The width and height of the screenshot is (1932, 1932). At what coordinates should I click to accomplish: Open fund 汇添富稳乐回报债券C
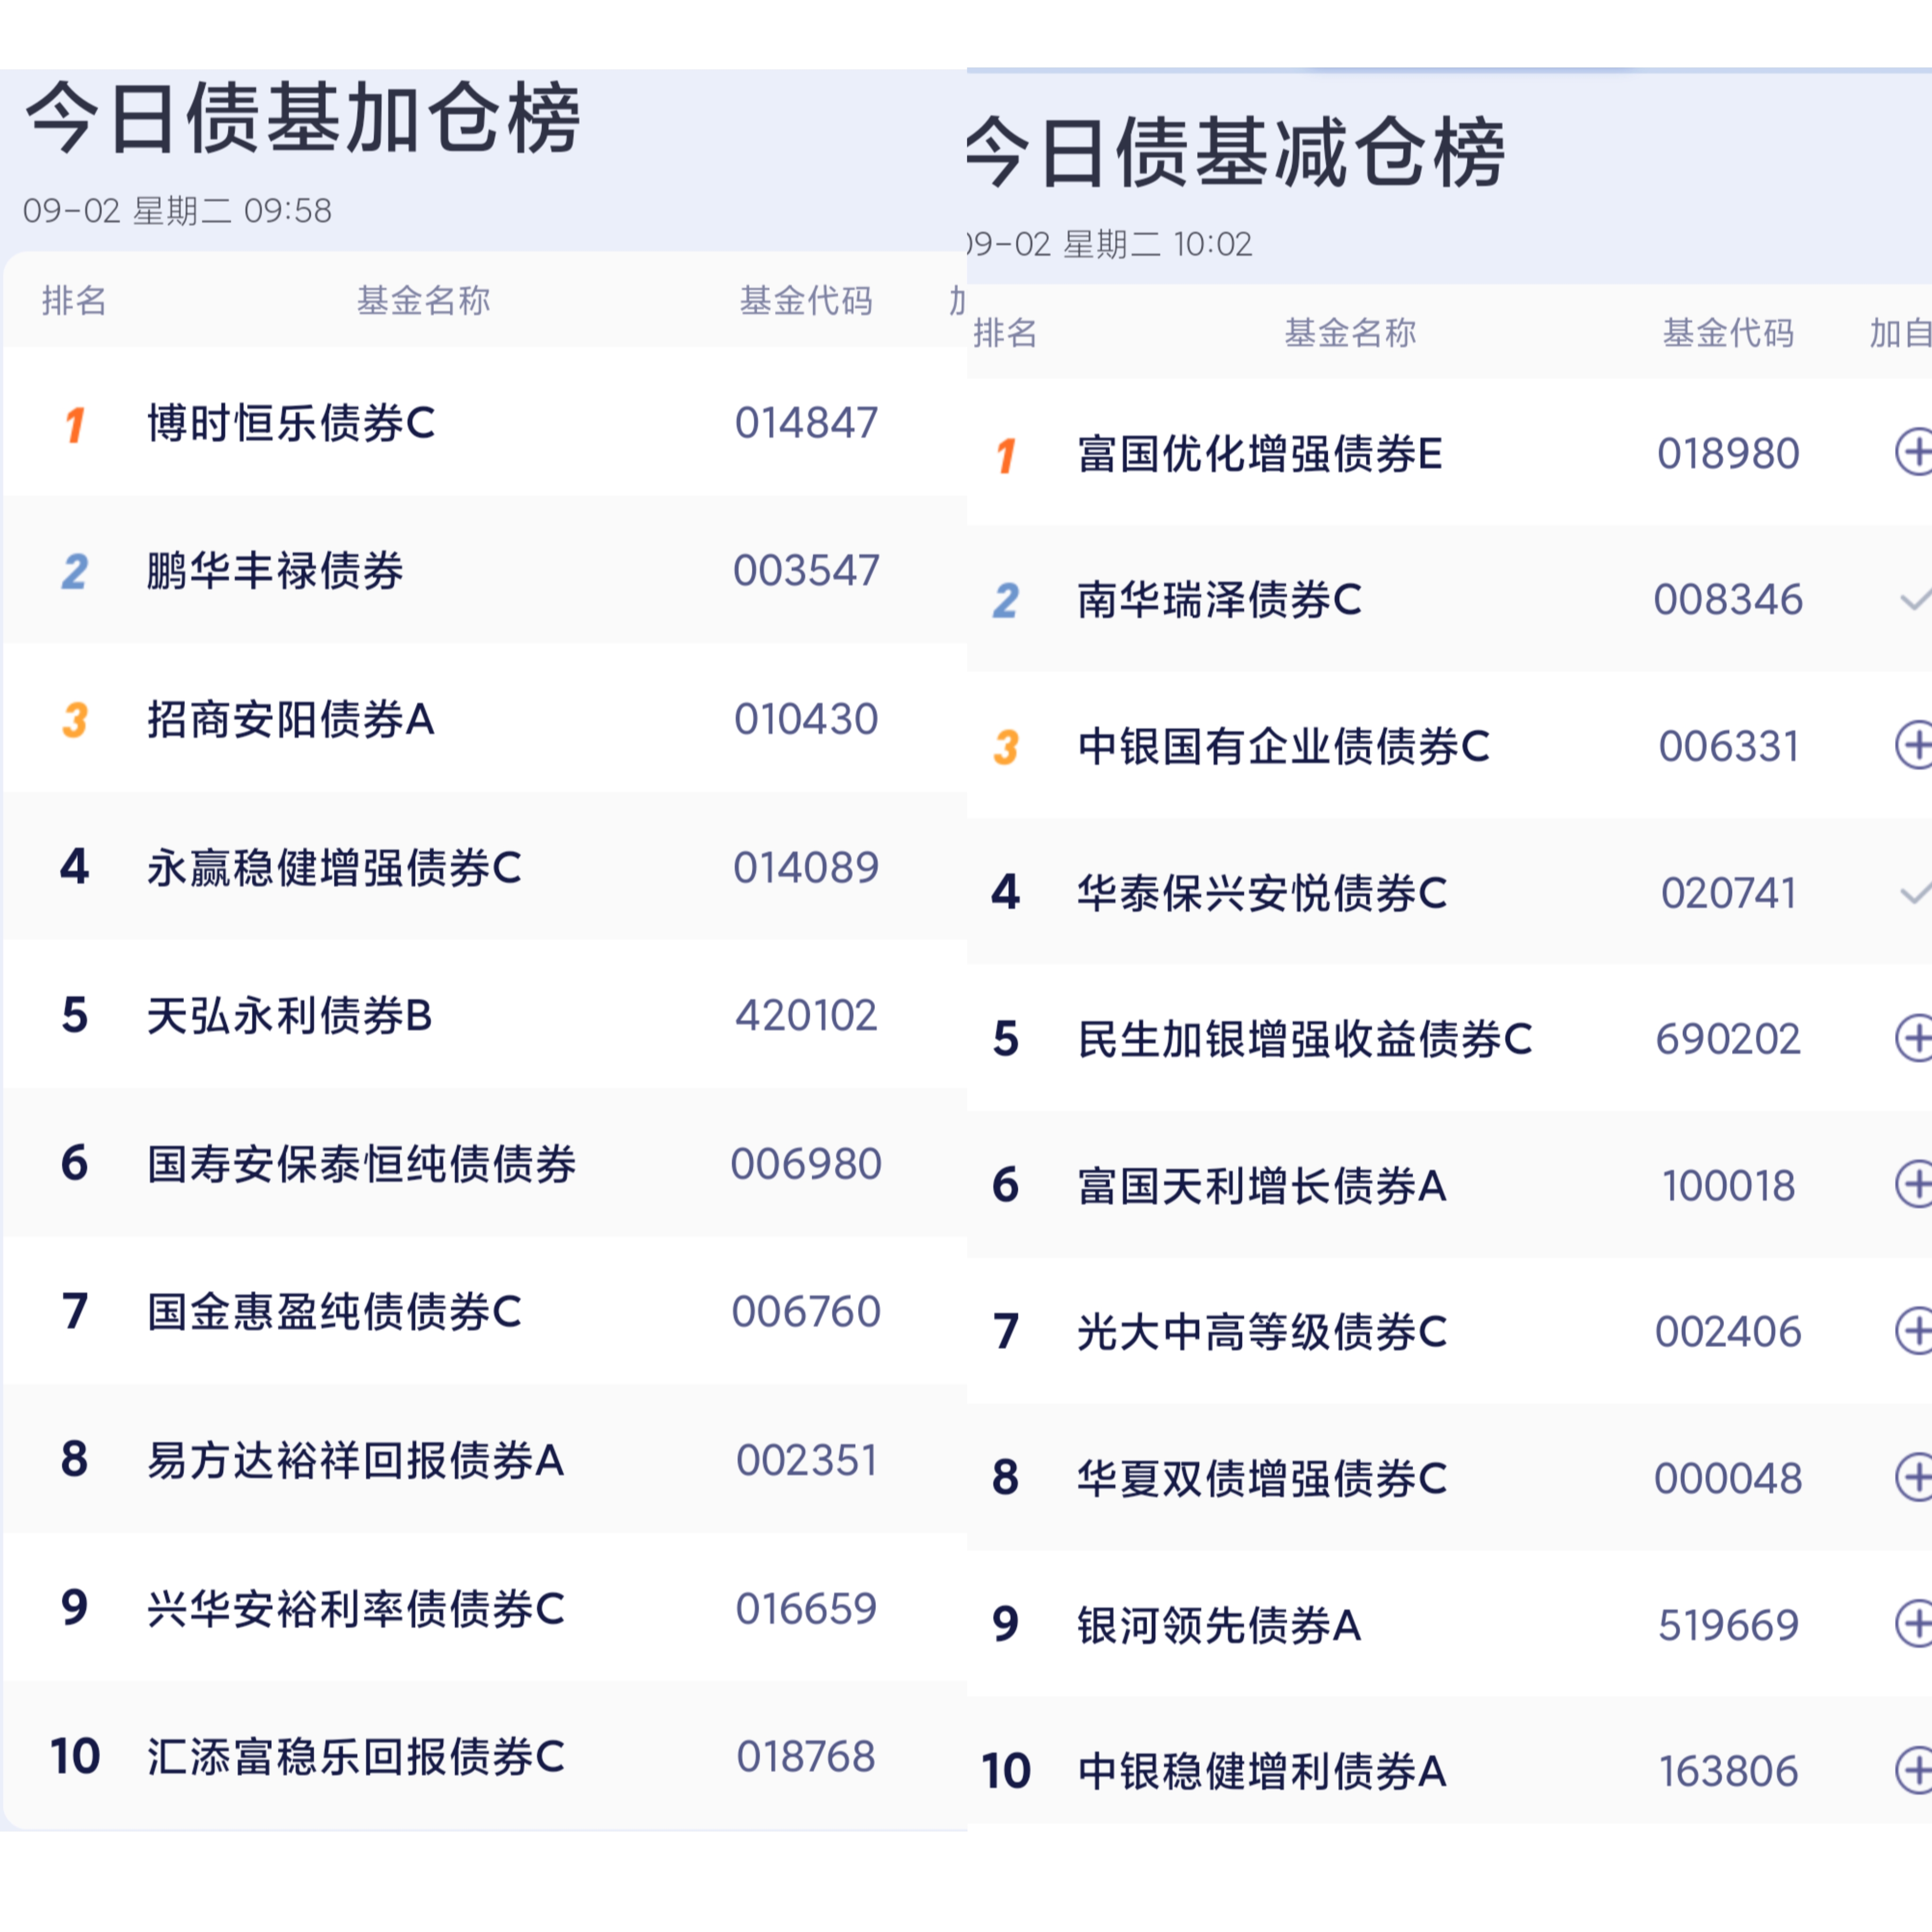coord(355,1756)
